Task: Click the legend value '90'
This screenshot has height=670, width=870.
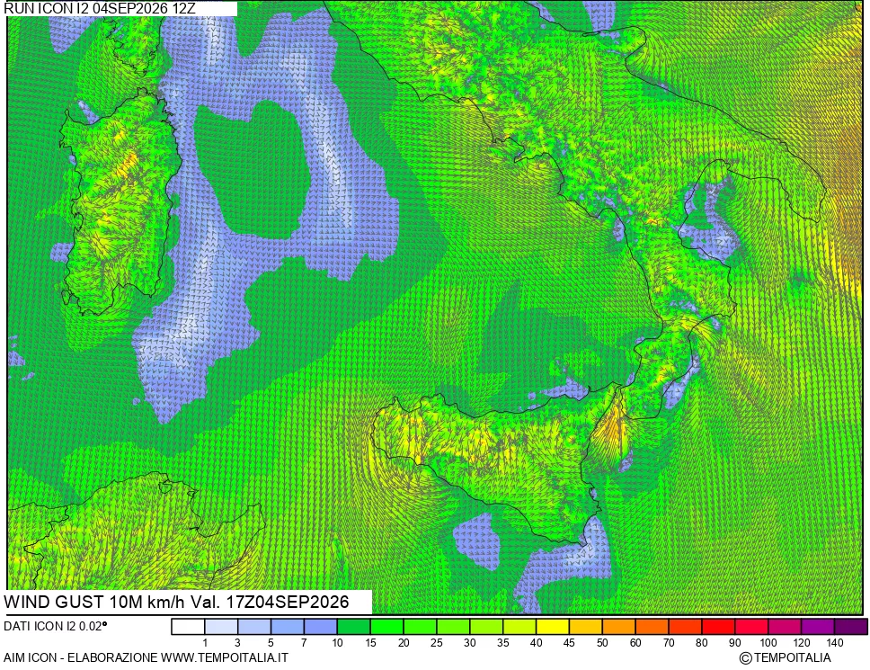Action: coord(734,643)
